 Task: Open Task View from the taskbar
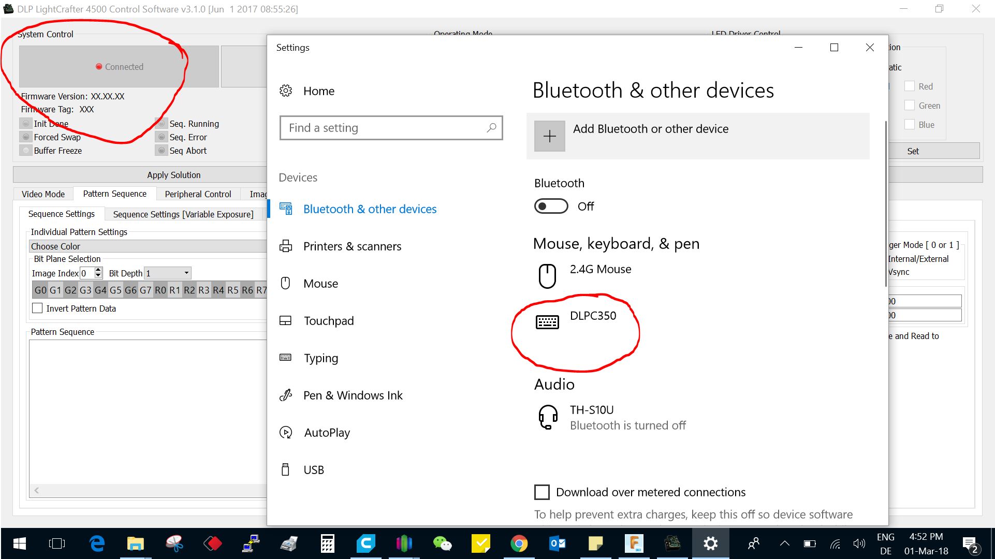tap(57, 543)
